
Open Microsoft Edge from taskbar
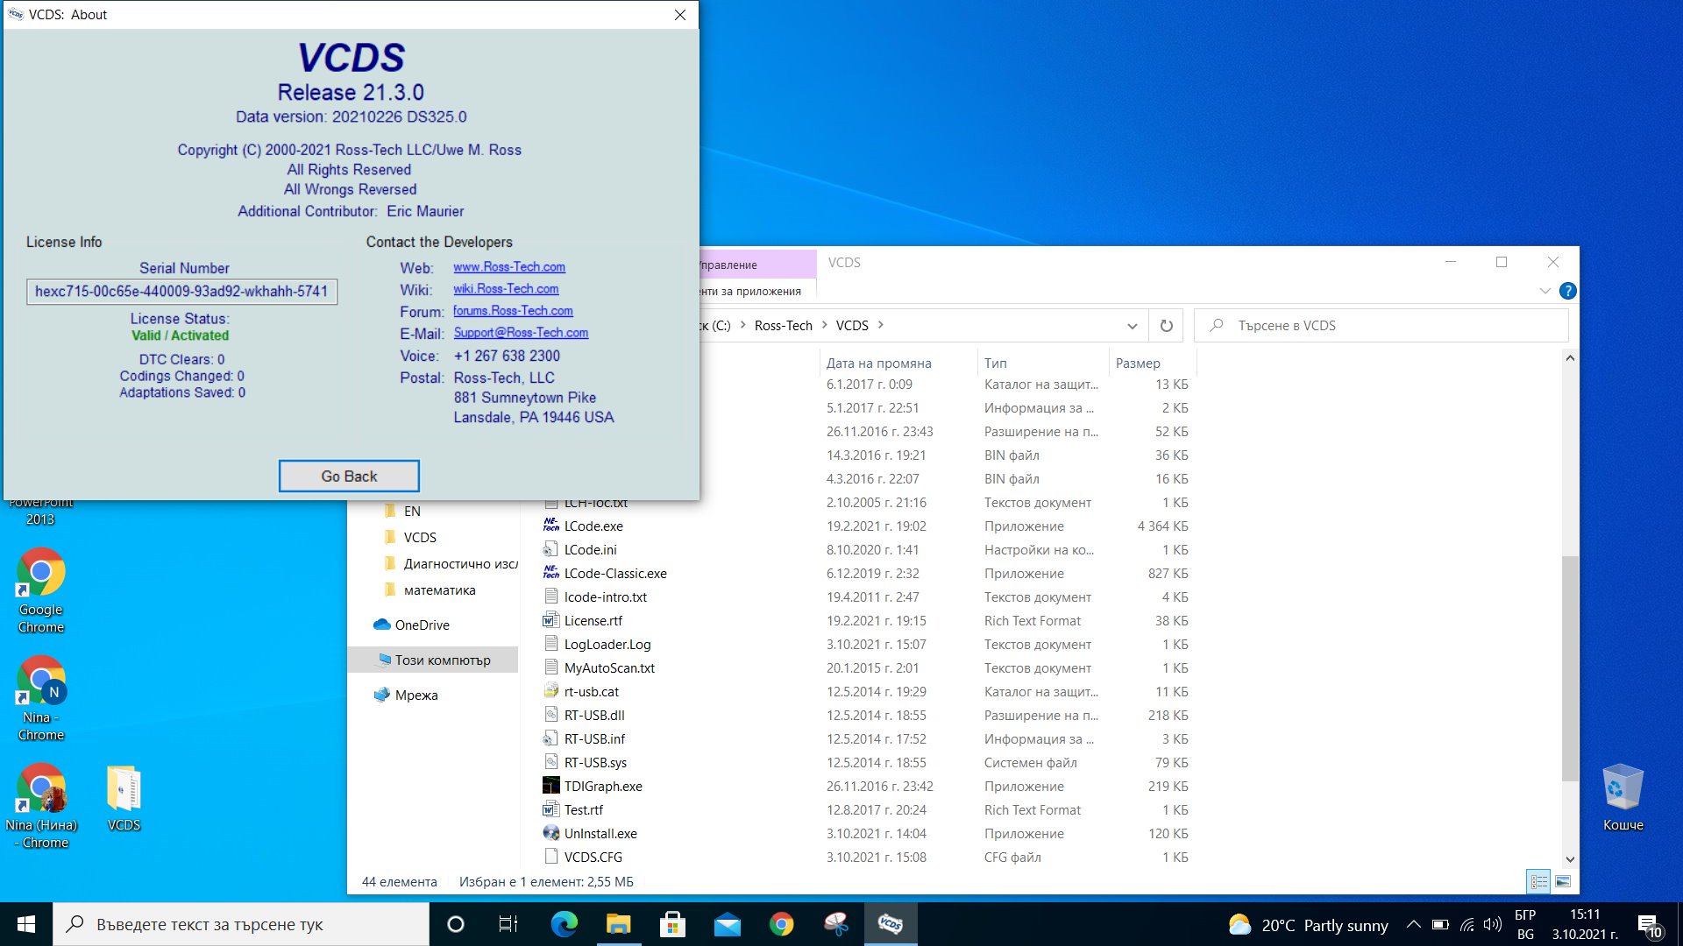pyautogui.click(x=564, y=924)
